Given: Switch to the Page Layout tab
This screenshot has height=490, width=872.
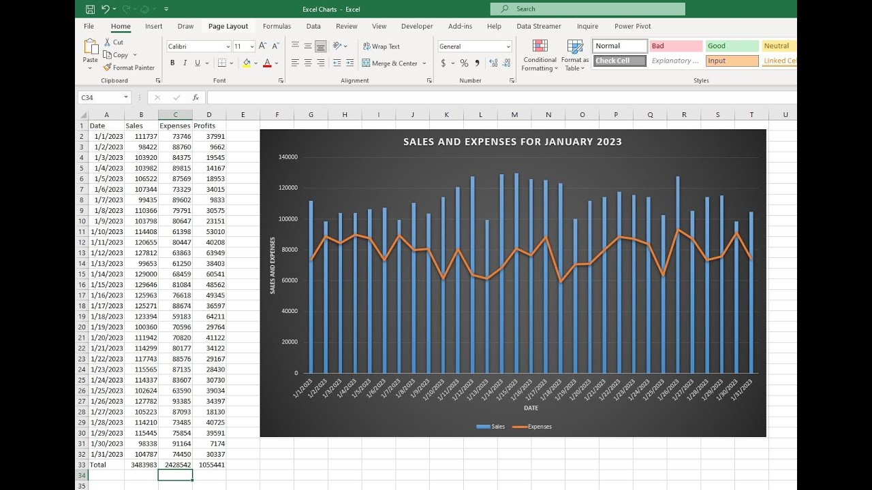Looking at the screenshot, I should (228, 27).
